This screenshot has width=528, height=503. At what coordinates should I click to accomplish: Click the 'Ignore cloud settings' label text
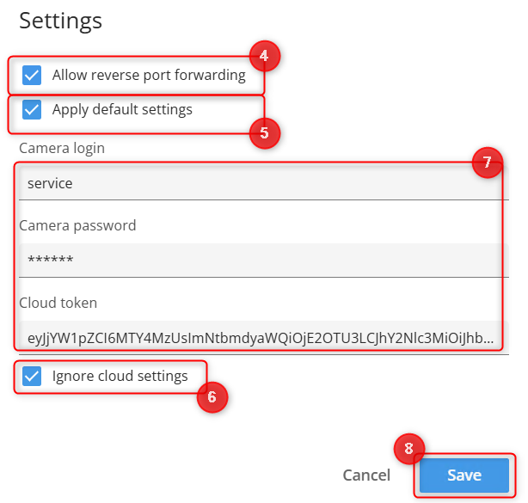click(120, 377)
